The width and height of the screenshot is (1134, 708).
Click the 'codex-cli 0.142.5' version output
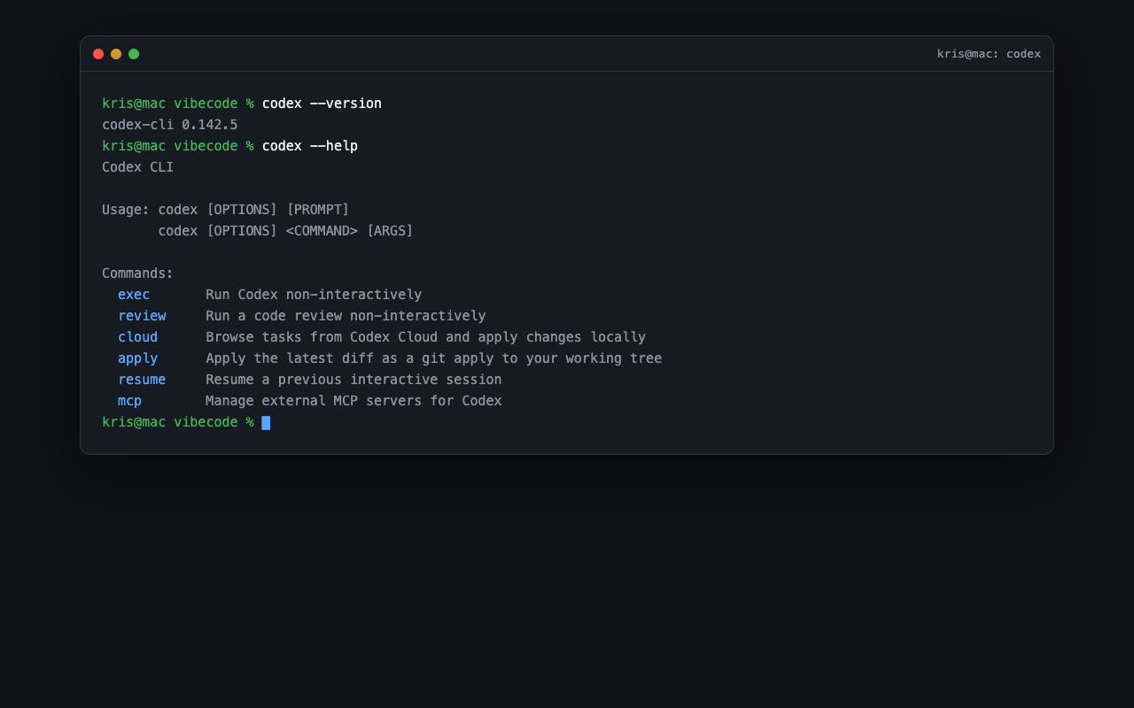[x=170, y=125]
